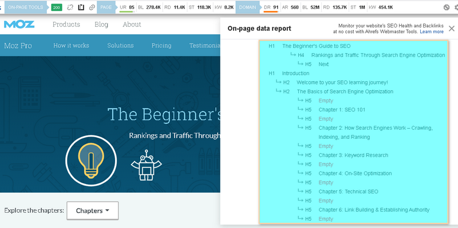458x228 pixels.
Task: Click 'Explore the chapters:' label
Action: (34, 210)
